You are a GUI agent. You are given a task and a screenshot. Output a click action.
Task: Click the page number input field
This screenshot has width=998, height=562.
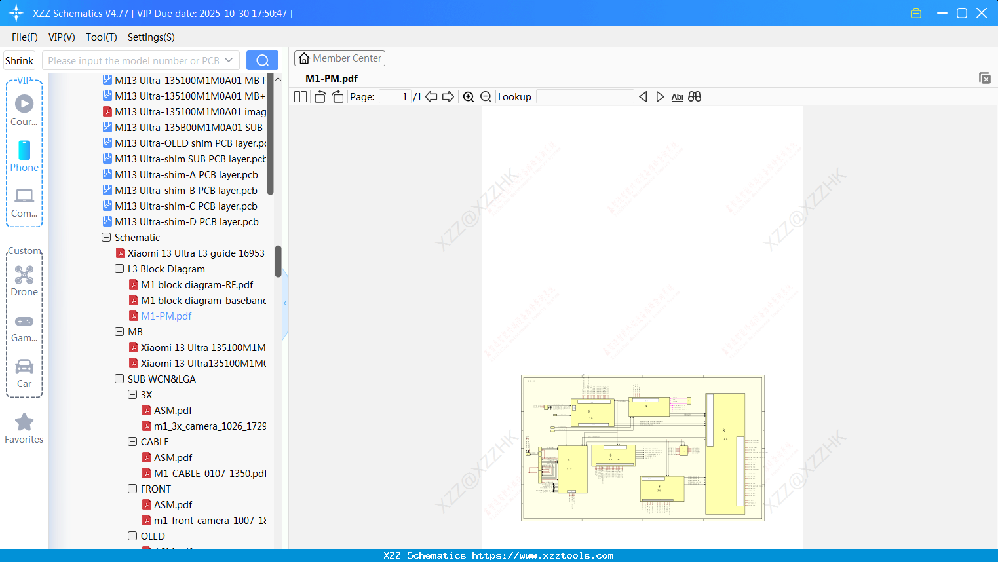click(x=395, y=97)
